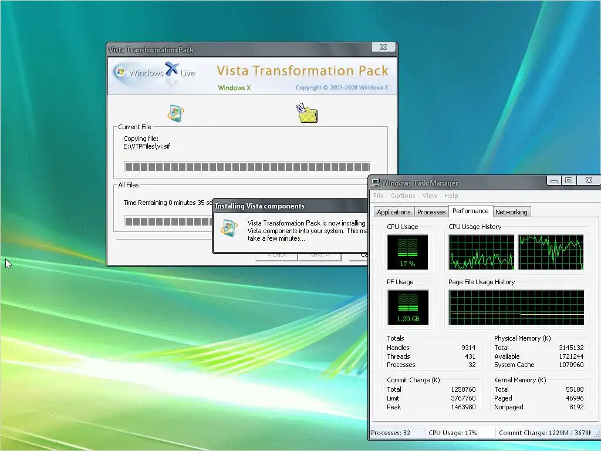Click the Nonpaged value 8192
Viewport: 601px width, 451px height.
click(576, 408)
